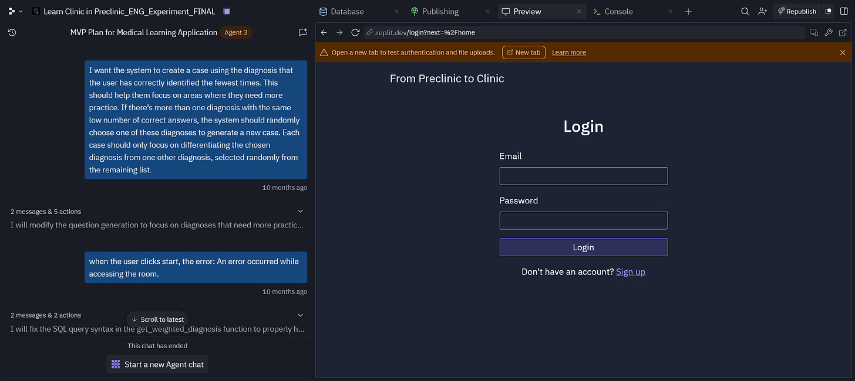
Task: Close the Publishing tab
Action: (x=489, y=11)
